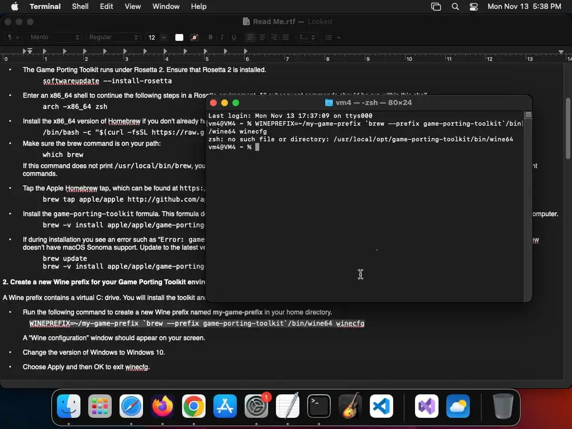Click the 'arch -x86_64 zsh' command text
This screenshot has height=429, width=572.
pos(75,107)
